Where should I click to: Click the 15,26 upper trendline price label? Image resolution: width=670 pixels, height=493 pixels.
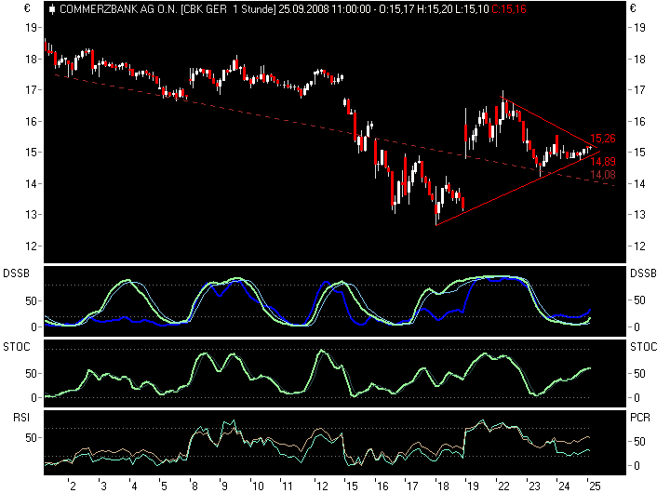point(603,139)
